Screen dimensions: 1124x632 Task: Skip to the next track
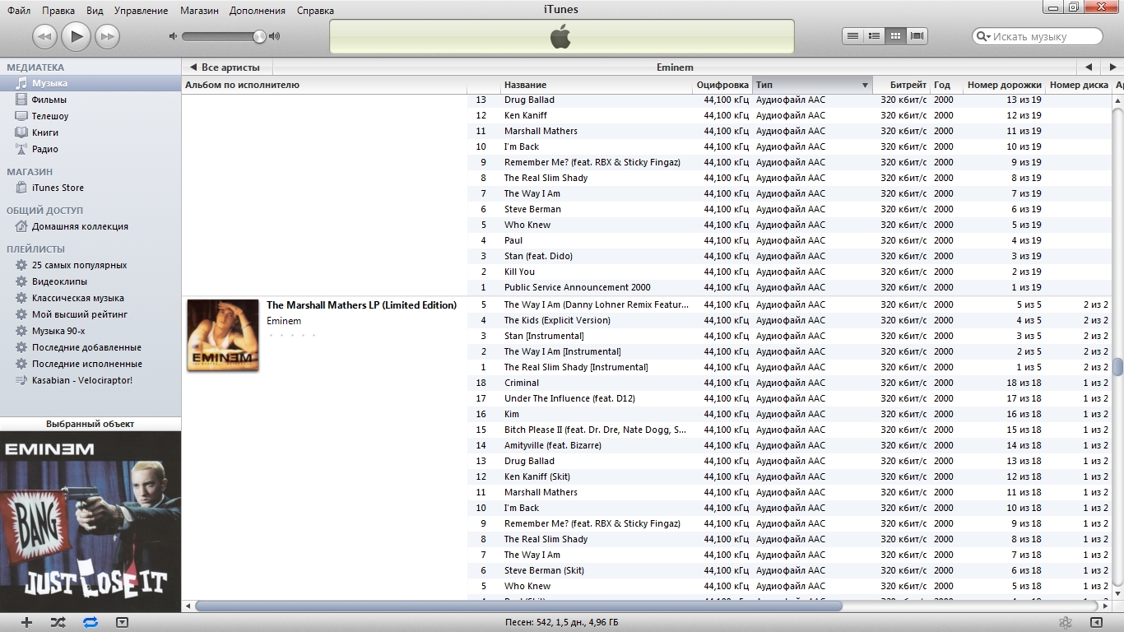click(107, 36)
